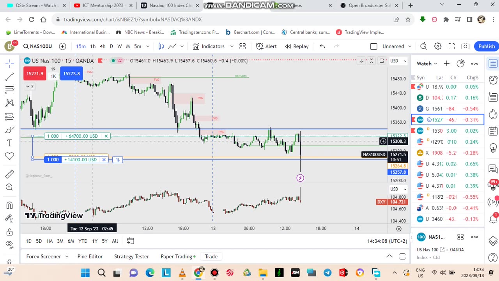Toggle magnet mode

[10, 205]
